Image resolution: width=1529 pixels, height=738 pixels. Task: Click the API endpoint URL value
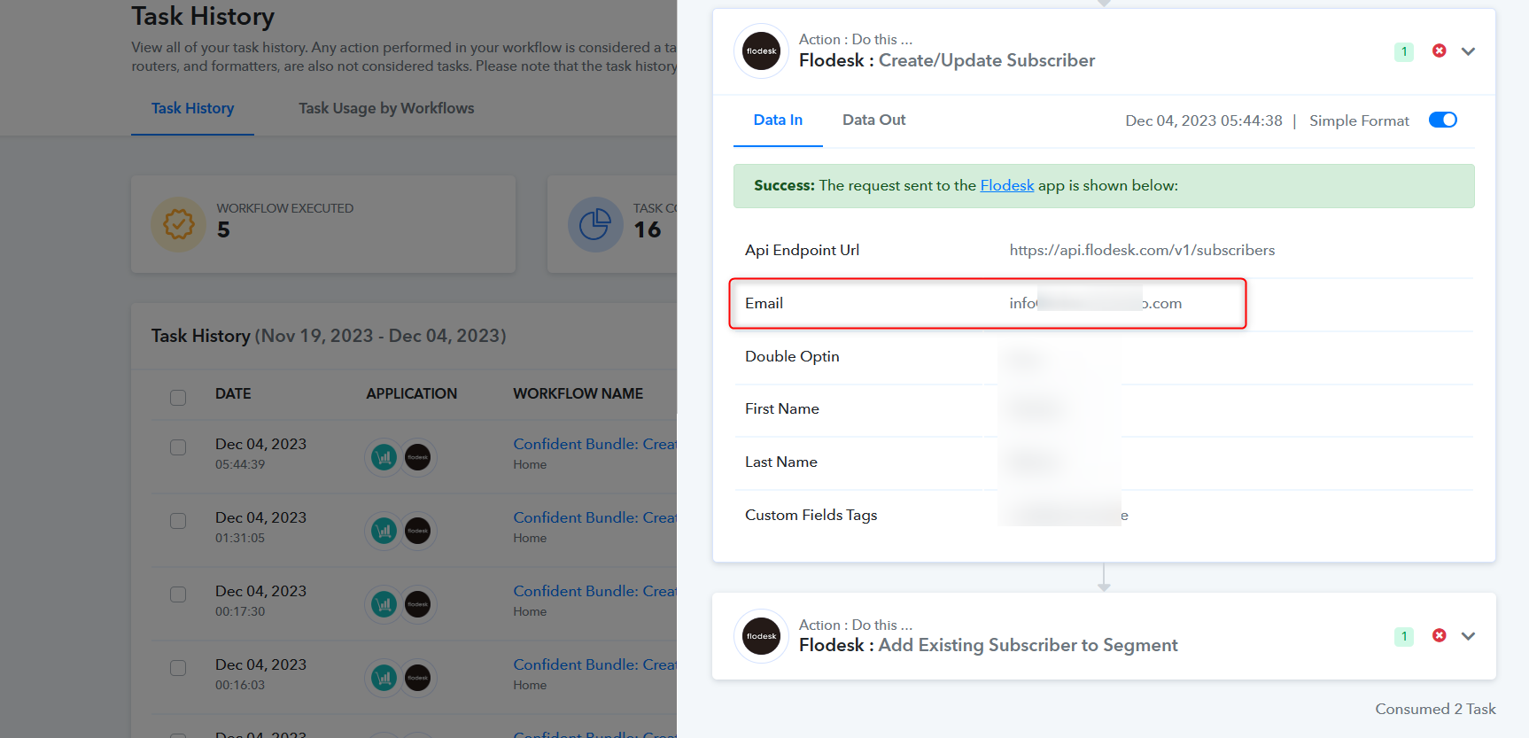pos(1142,250)
